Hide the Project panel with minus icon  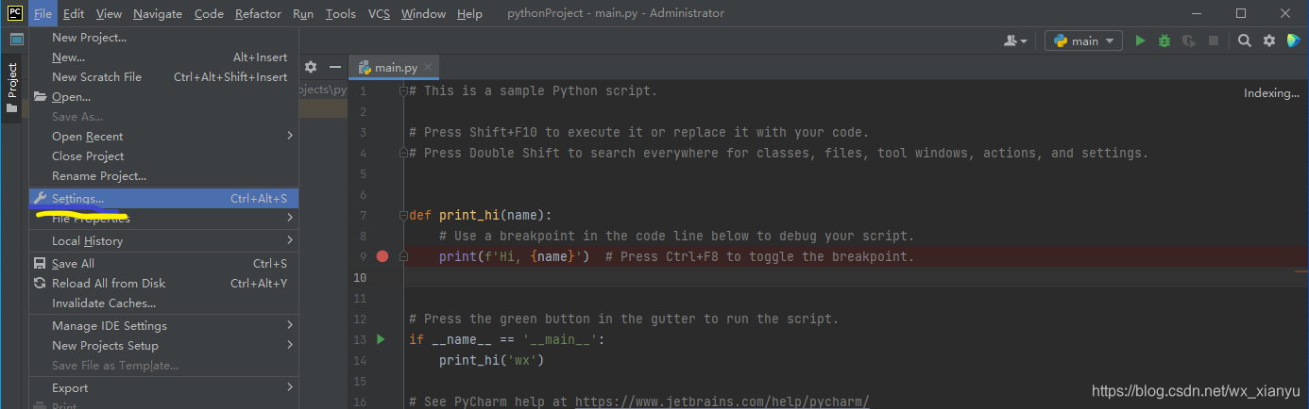pos(334,67)
